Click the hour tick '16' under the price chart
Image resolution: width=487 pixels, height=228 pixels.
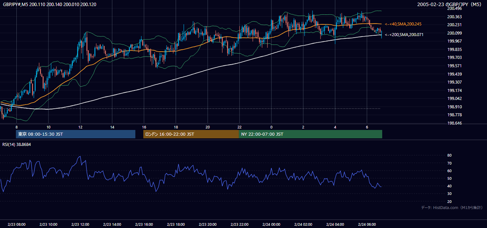[x=144, y=127]
